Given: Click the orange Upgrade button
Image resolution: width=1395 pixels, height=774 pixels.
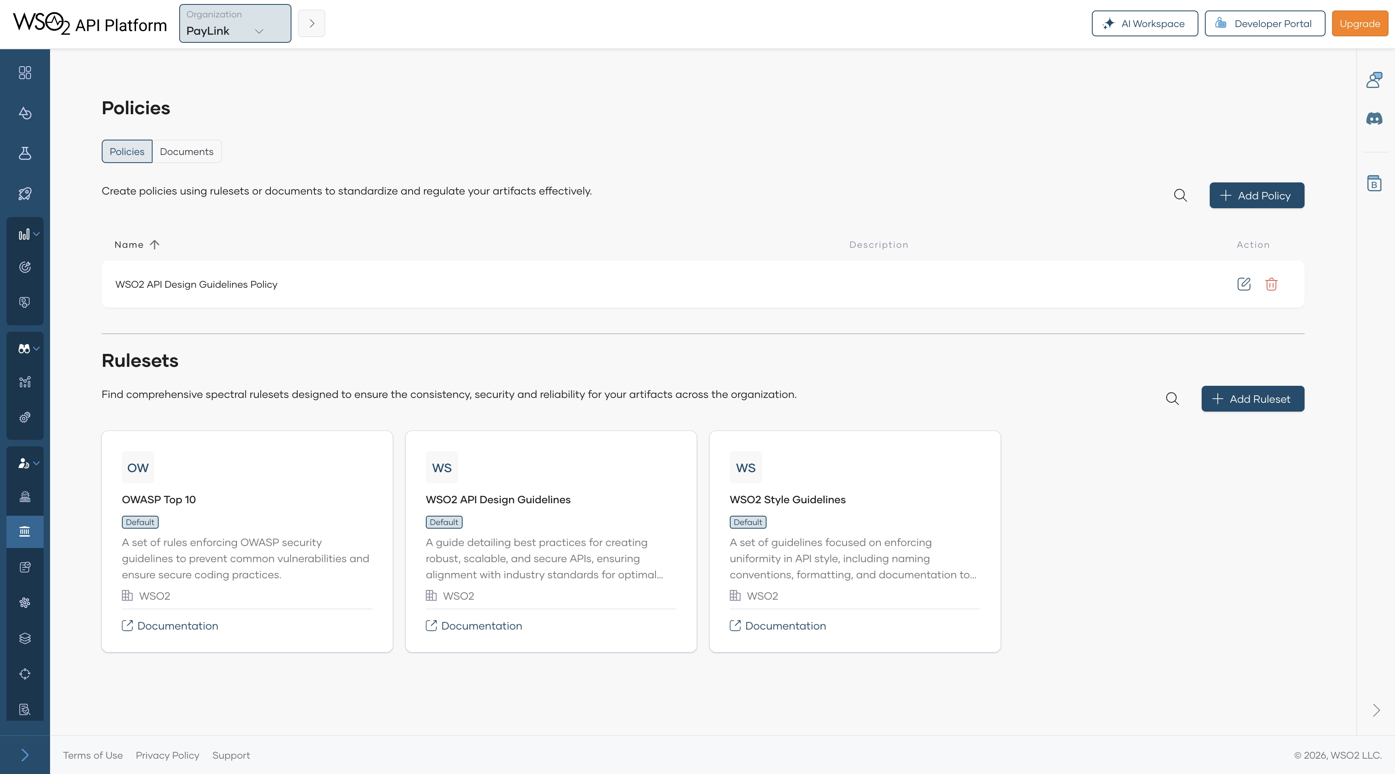Looking at the screenshot, I should point(1359,24).
